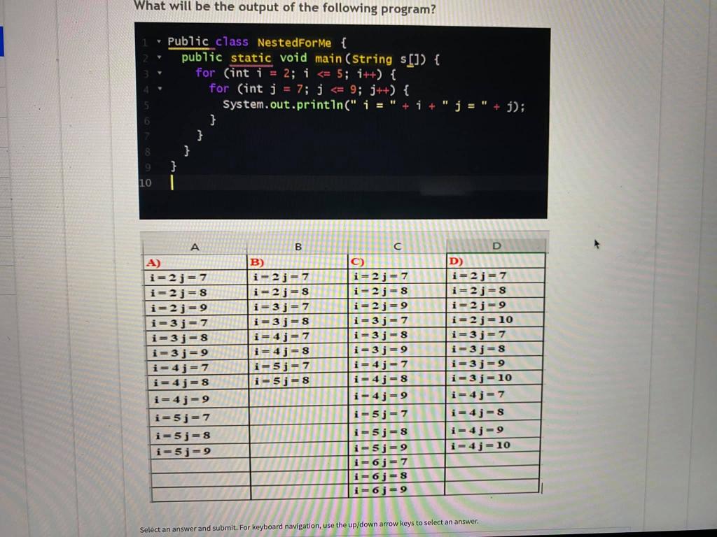Click column header D
The height and width of the screenshot is (537, 717).
coord(496,246)
